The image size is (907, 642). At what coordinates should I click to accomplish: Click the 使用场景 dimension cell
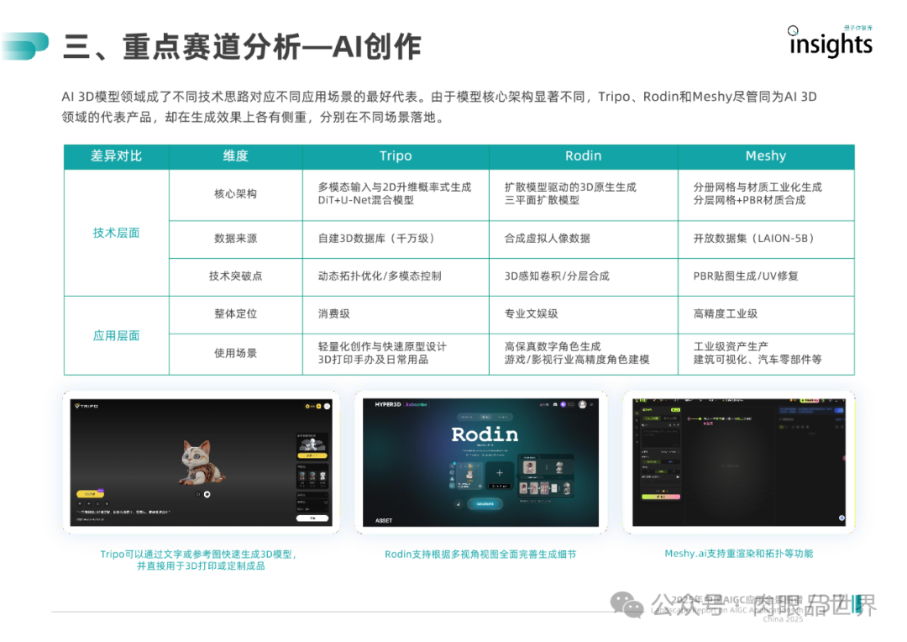pos(235,353)
